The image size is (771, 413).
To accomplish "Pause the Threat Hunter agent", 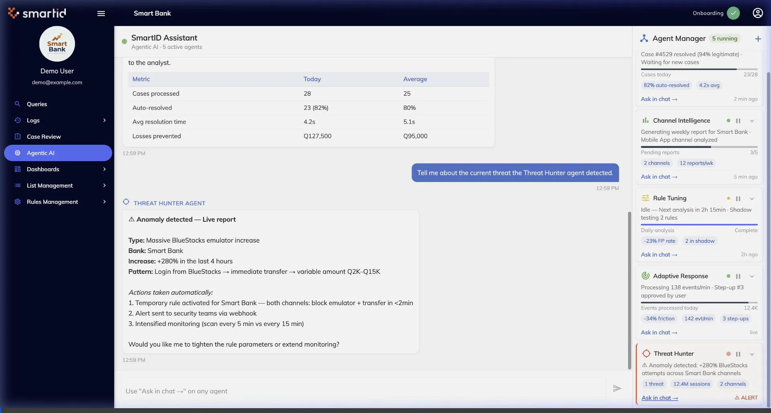I will [x=738, y=354].
